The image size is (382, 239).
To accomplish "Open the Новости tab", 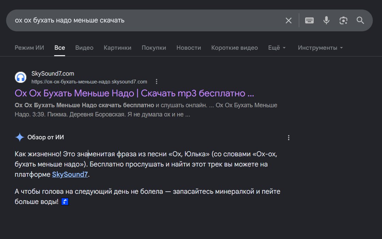I will (x=188, y=48).
